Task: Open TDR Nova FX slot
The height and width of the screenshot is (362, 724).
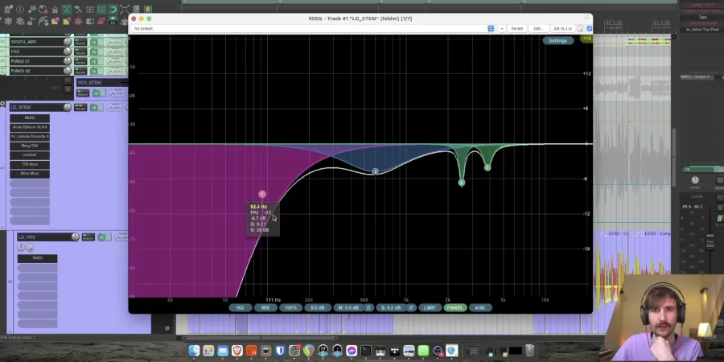Action: click(30, 164)
